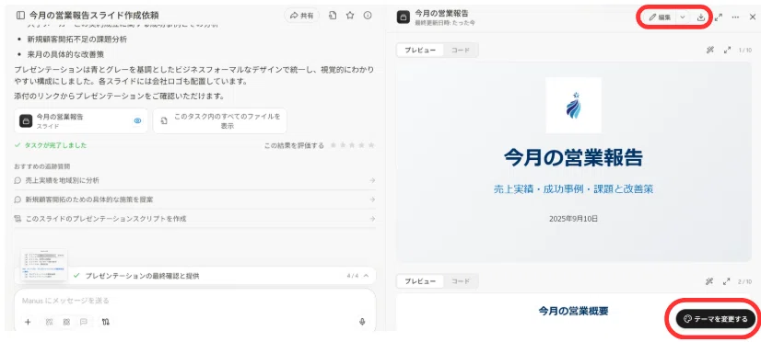Click the bullet 新規顧客開拓不足の課題分析
Image resolution: width=761 pixels, height=342 pixels.
pos(76,40)
